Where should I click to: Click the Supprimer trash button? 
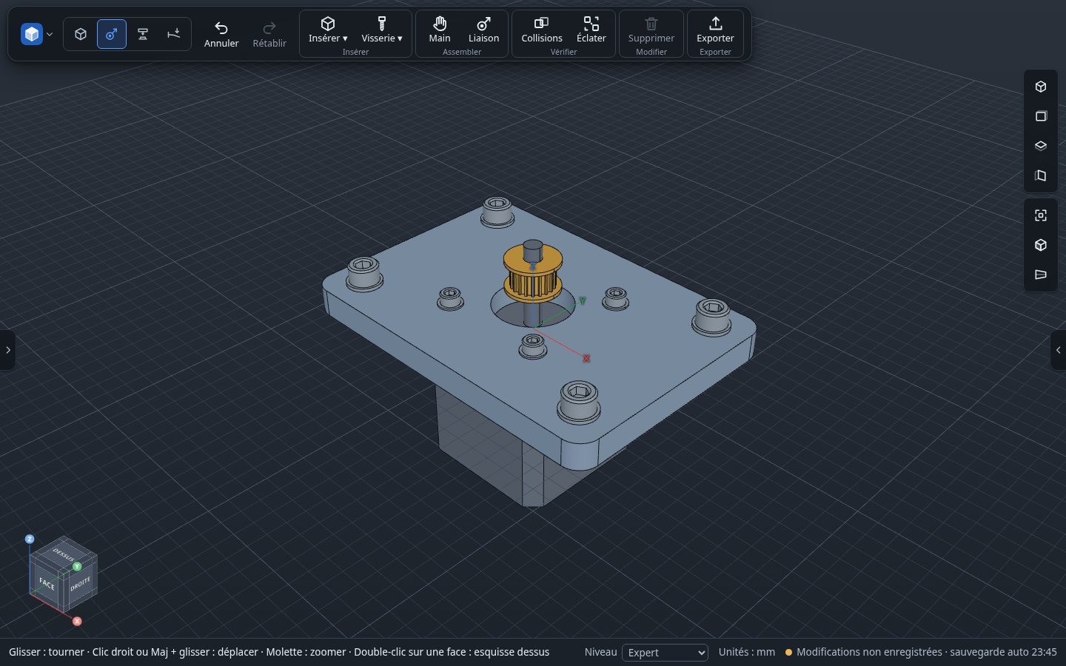click(651, 30)
